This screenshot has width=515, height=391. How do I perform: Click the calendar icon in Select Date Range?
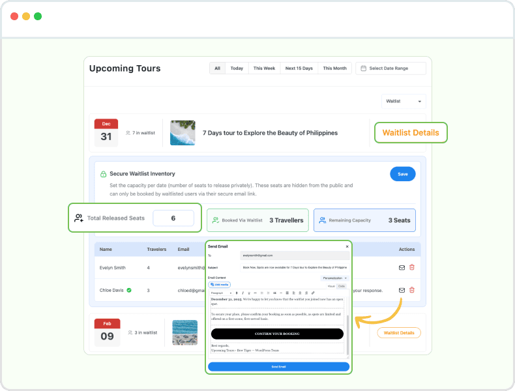coord(364,68)
